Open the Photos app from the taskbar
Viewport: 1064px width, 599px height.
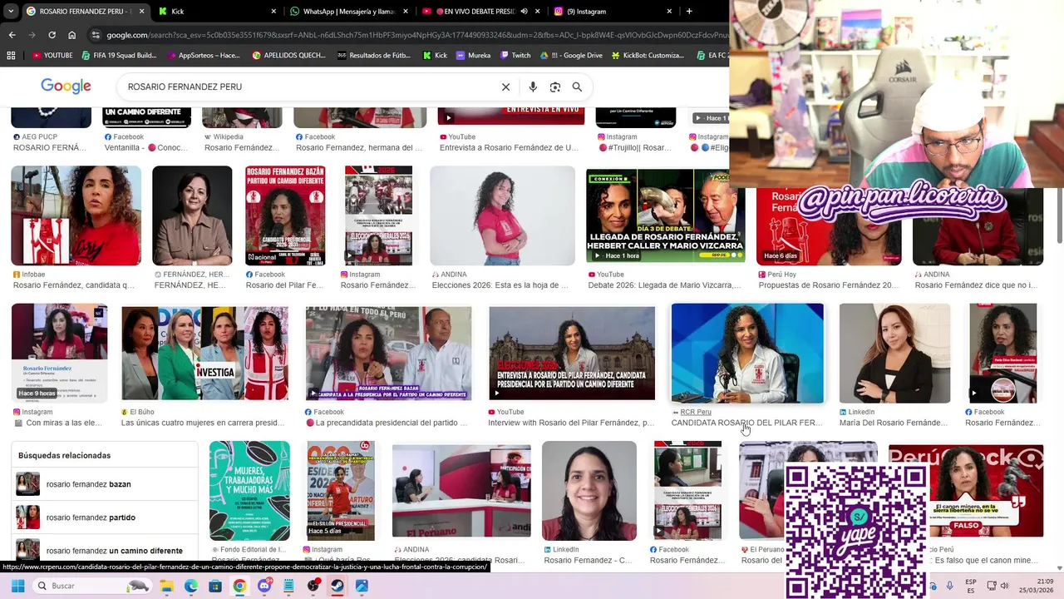tap(362, 586)
